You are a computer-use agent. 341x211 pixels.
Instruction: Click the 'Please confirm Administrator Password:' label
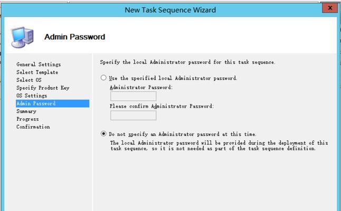coord(161,106)
